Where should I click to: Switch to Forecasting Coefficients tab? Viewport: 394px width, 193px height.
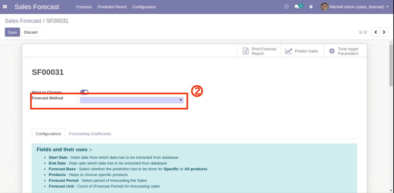(x=90, y=134)
